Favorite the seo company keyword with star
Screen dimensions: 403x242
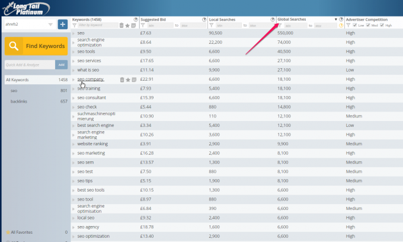click(x=128, y=79)
